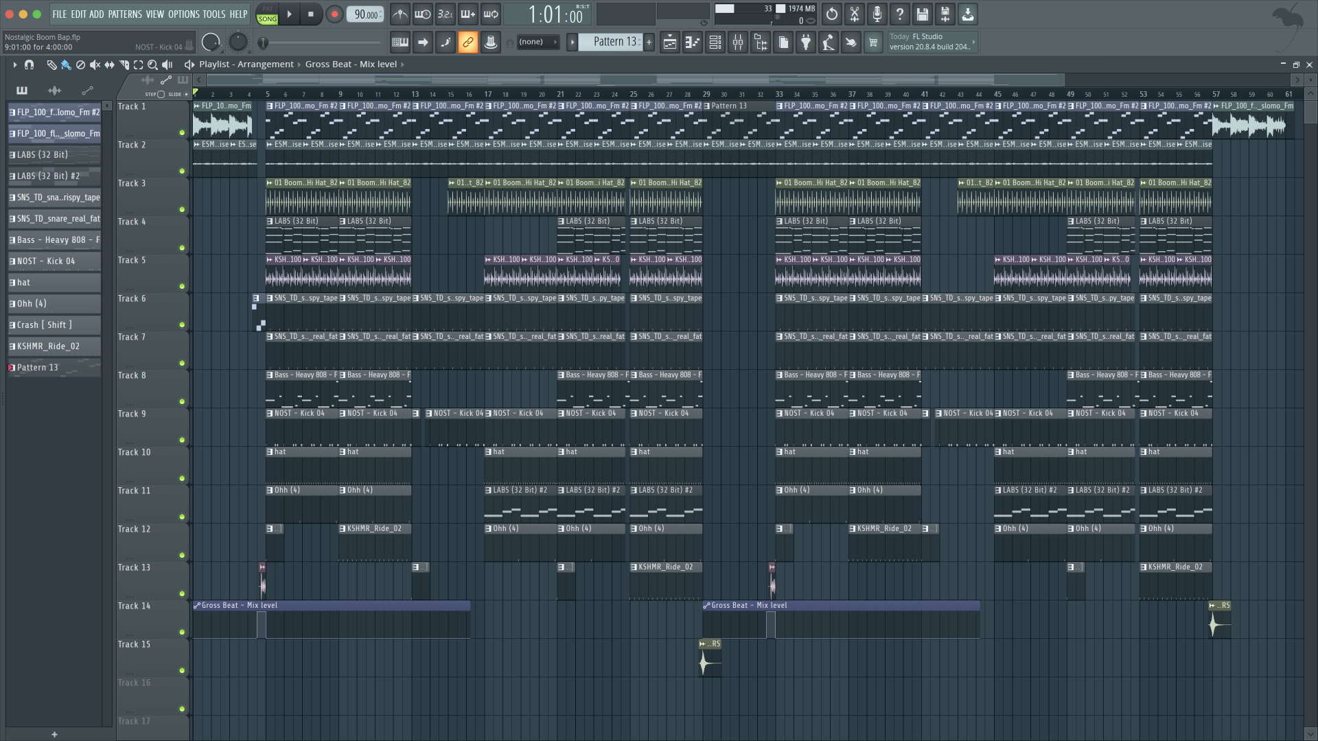Click the main pitch knob
Screen dimensions: 1318x741
pos(238,43)
